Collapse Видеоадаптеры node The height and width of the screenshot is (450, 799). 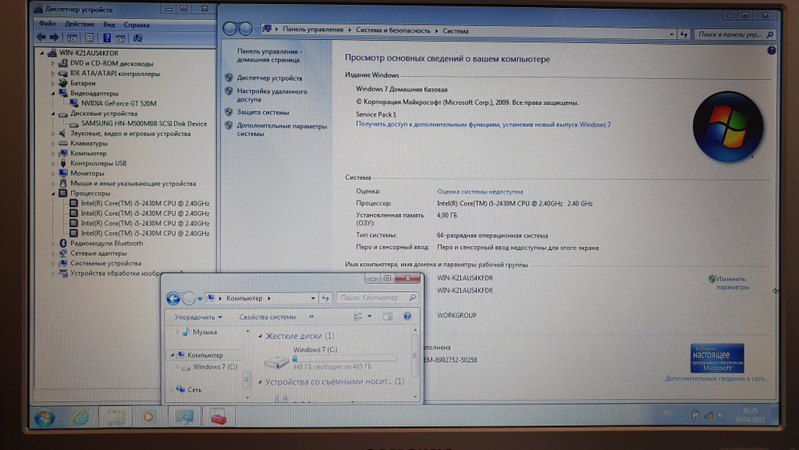click(x=53, y=94)
